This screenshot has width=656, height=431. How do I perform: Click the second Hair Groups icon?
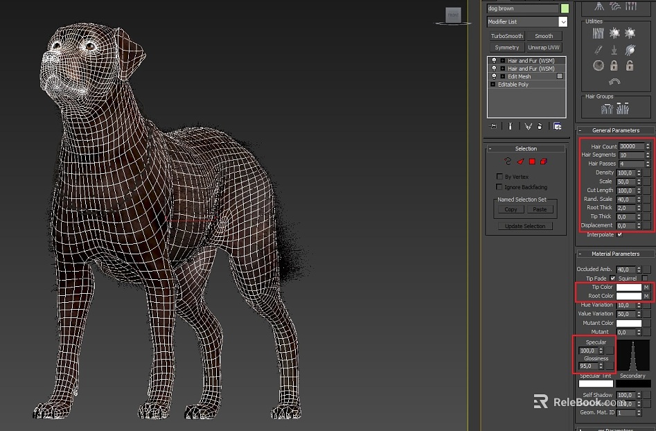(623, 109)
